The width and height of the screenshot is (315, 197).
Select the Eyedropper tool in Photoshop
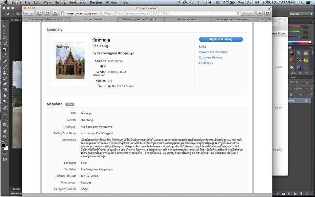pos(5,55)
